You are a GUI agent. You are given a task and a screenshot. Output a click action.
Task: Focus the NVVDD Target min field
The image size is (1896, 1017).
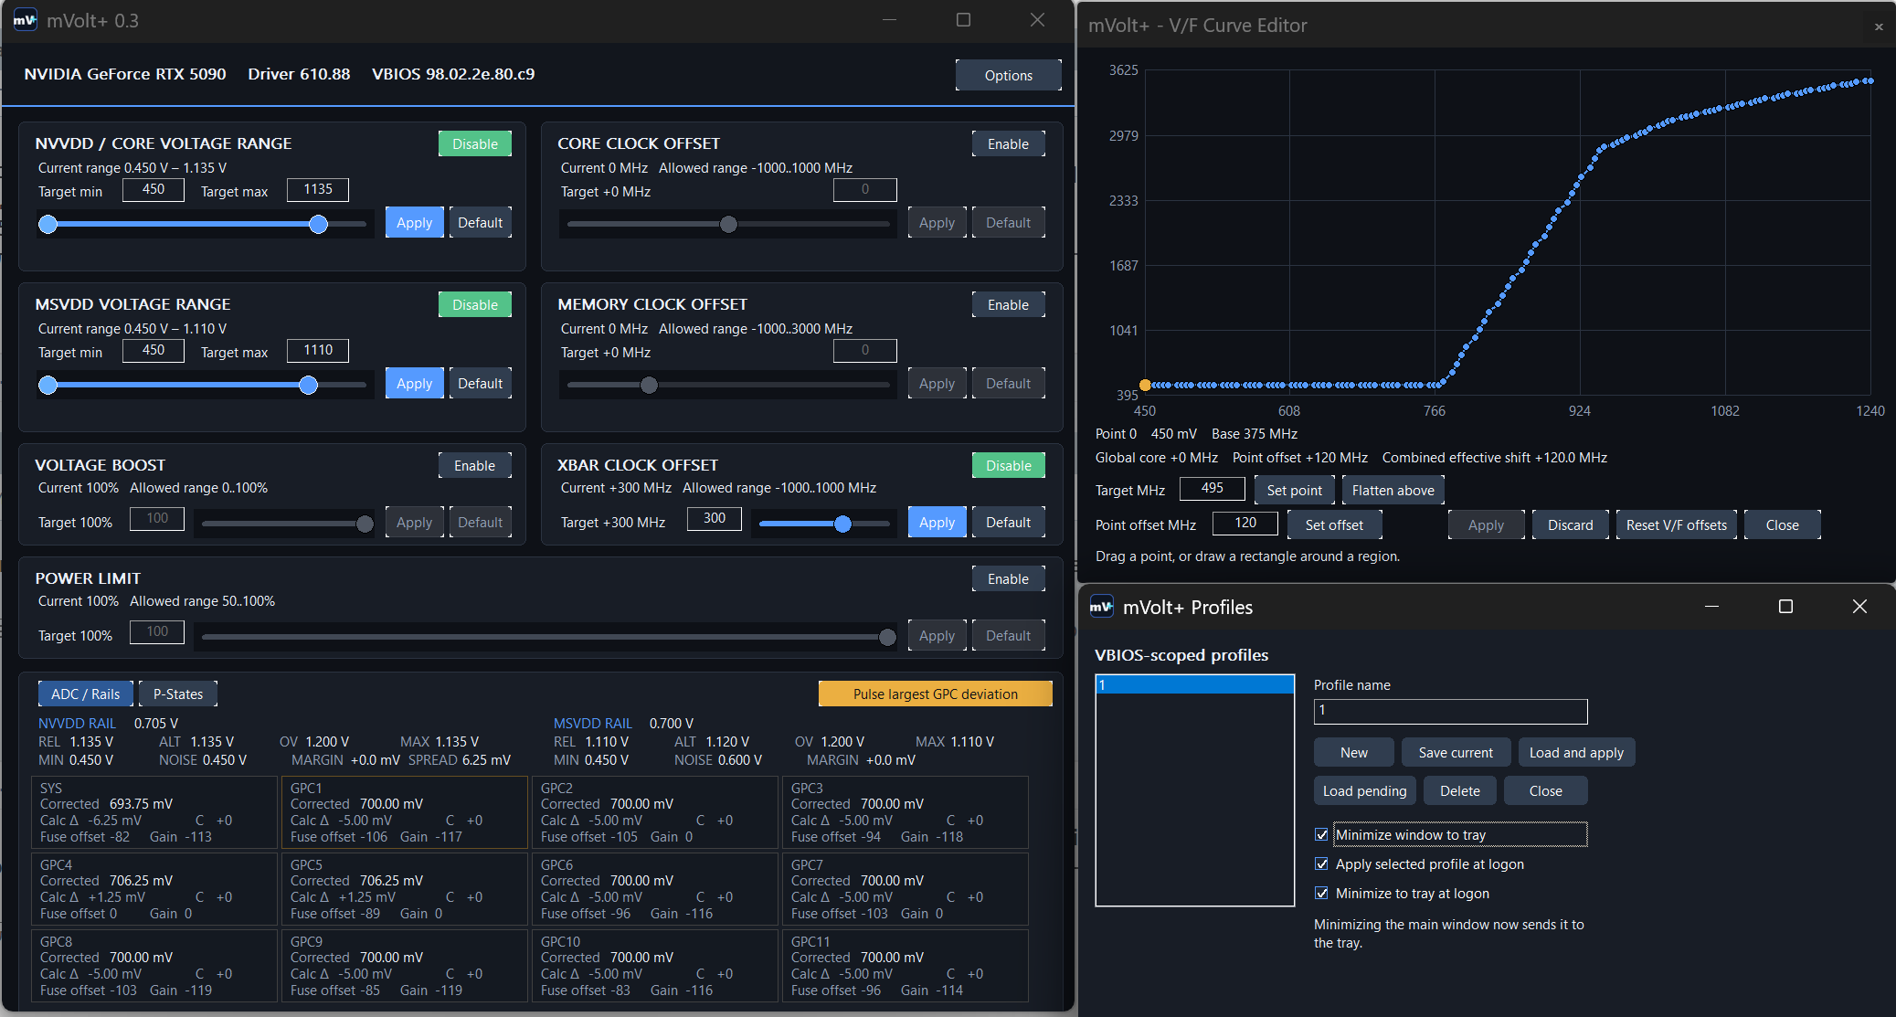(x=154, y=189)
